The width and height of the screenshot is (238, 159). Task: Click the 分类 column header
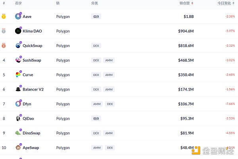pos(94,3)
